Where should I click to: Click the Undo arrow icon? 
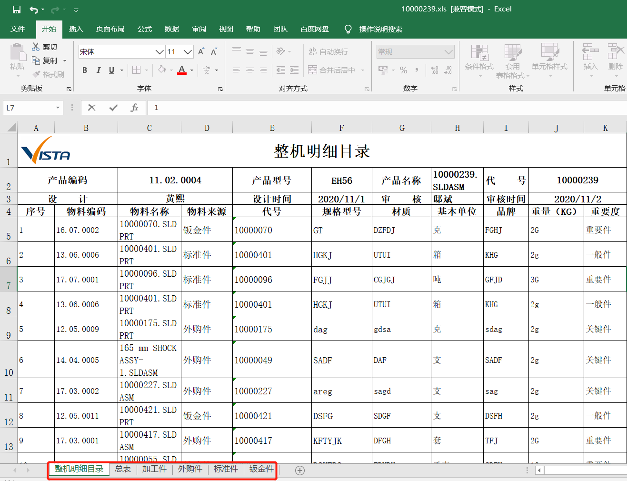(x=34, y=10)
